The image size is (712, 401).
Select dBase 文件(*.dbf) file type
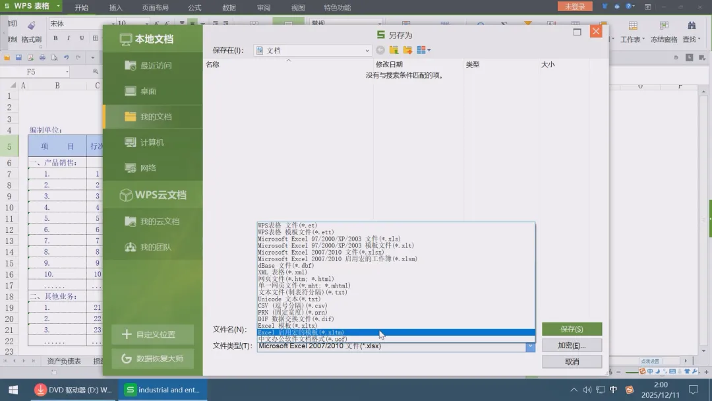point(396,266)
